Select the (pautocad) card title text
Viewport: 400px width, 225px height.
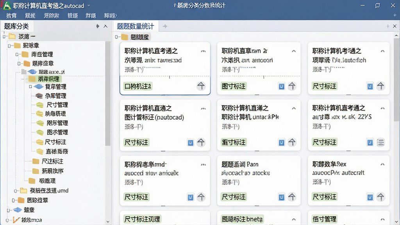(154, 113)
